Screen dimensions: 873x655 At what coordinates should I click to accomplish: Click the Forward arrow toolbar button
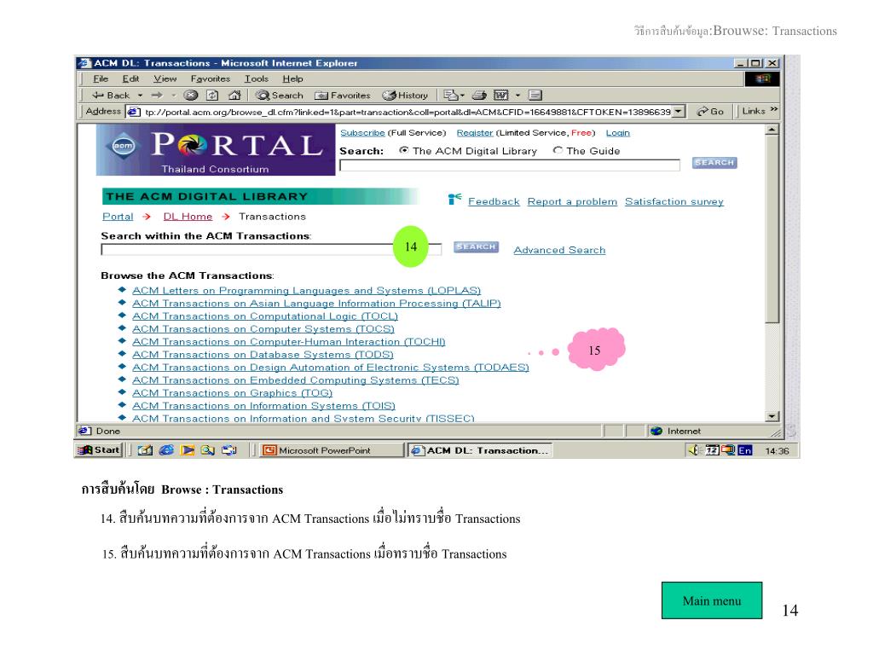pyautogui.click(x=158, y=96)
